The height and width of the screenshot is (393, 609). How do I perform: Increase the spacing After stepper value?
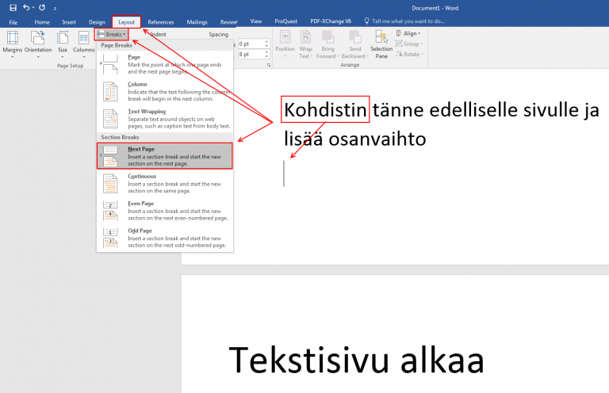(x=266, y=52)
